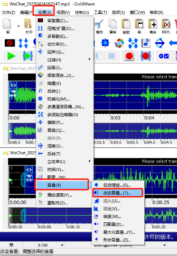Screen dimensions: 177x256
Task: Open the 选项(S) menu
Action: [118, 12]
